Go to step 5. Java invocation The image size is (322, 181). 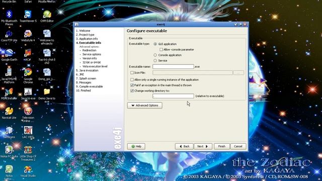click(87, 70)
